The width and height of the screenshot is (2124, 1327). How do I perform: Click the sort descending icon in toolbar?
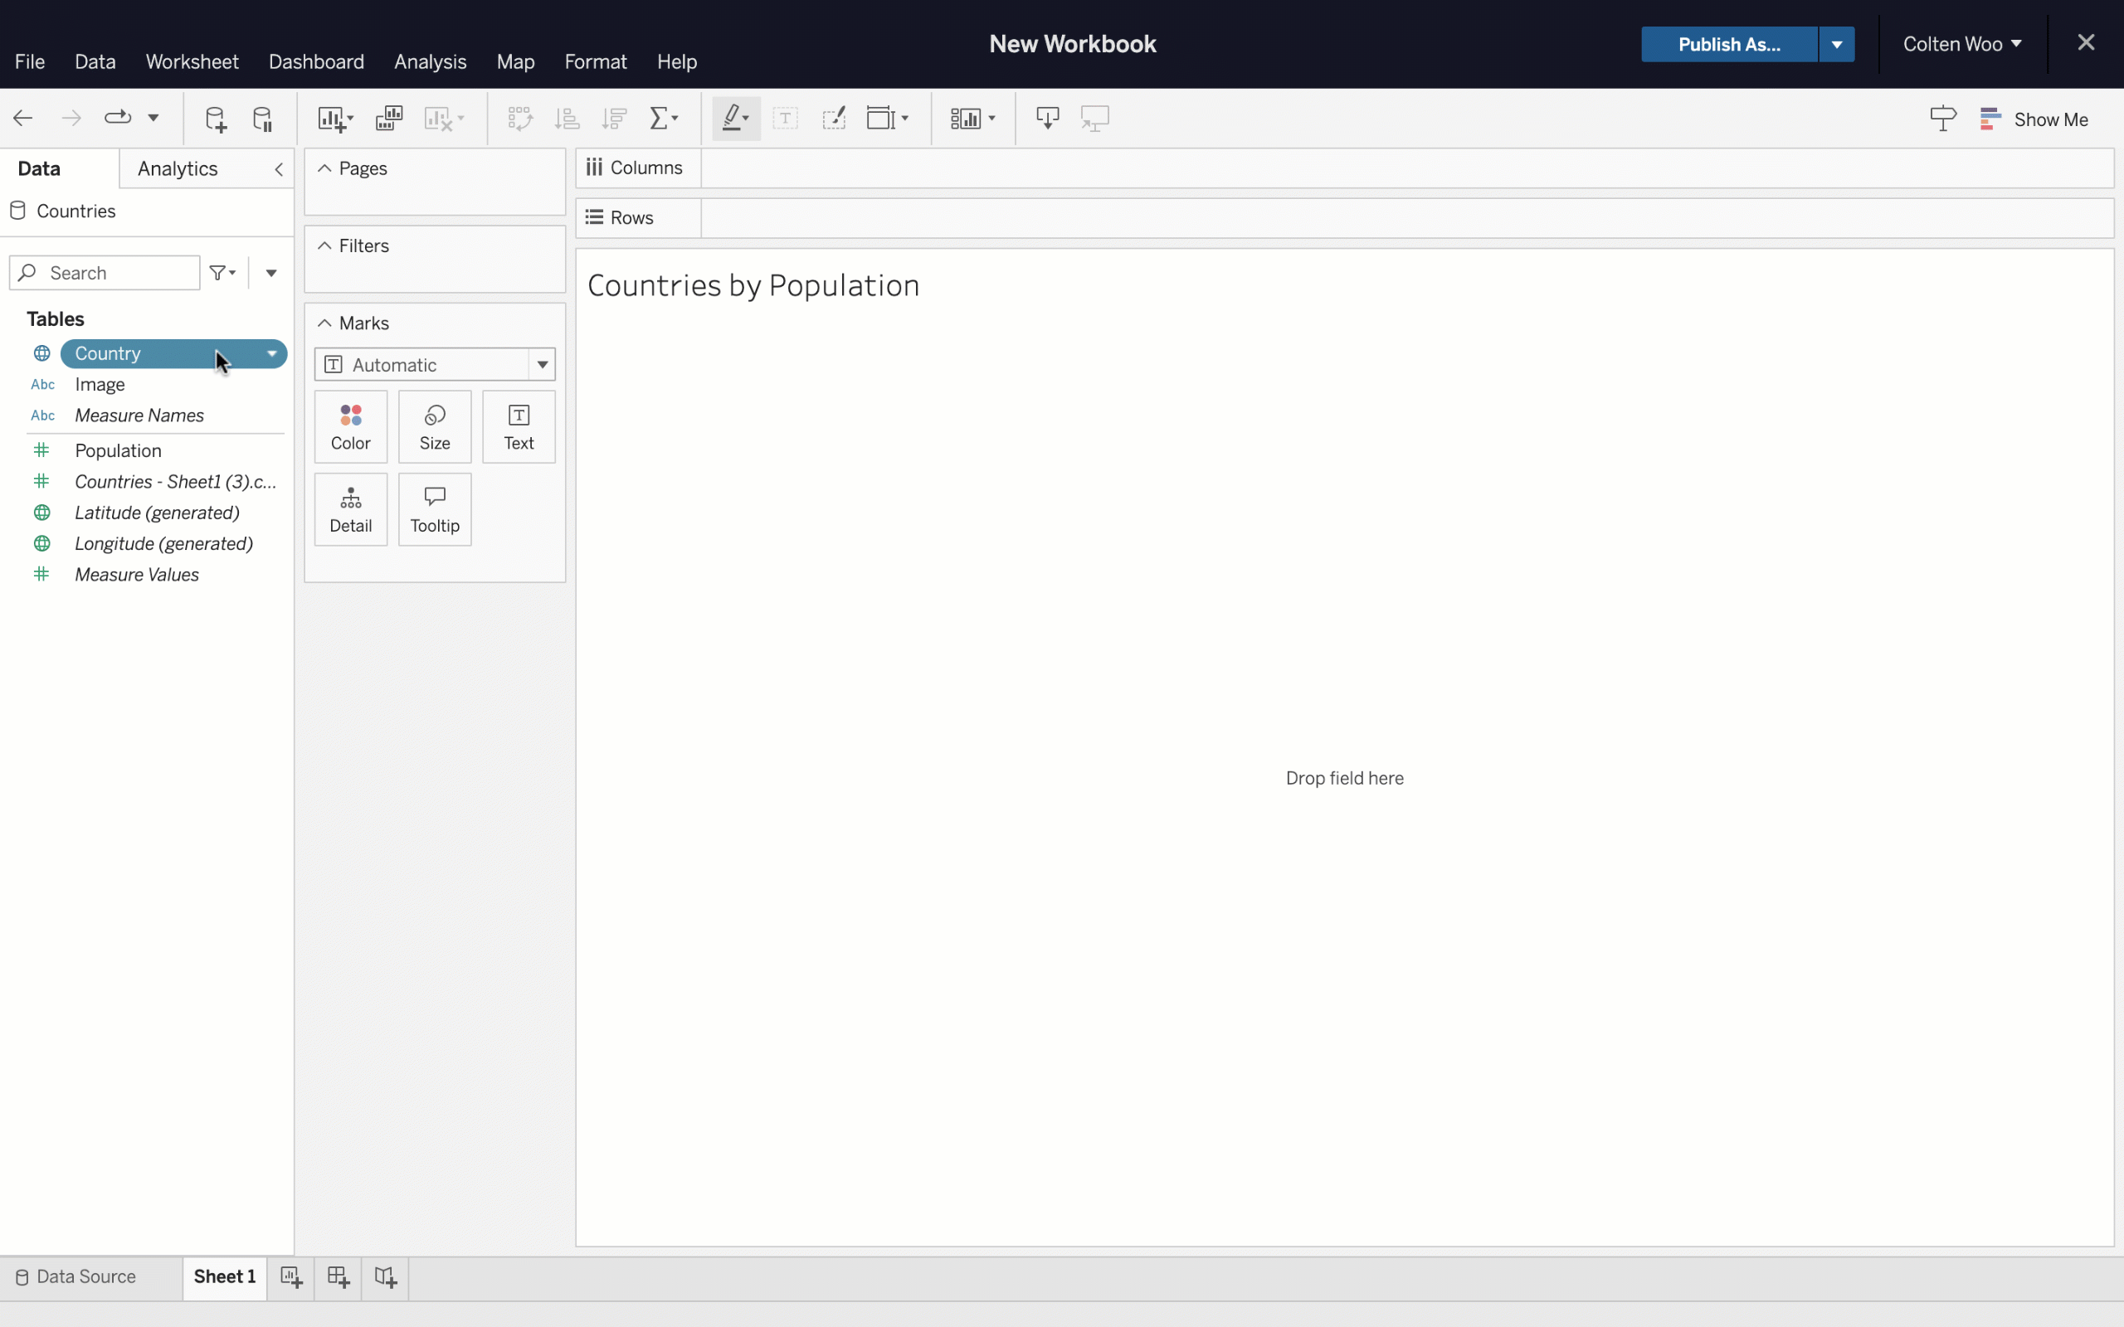(x=613, y=118)
